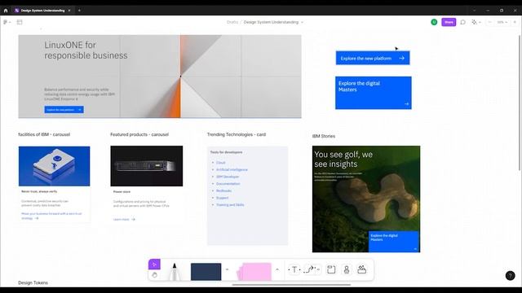Image resolution: width=522 pixels, height=293 pixels.
Task: Click the Cloud link in list
Action: [x=221, y=163]
